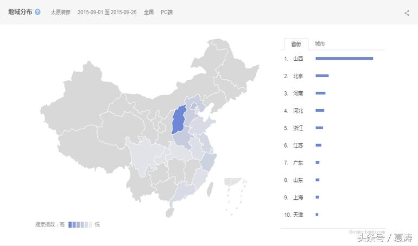Screen dimensions: 418x246
Task: Select the 太原装修 keyword label
Action: tap(60, 12)
